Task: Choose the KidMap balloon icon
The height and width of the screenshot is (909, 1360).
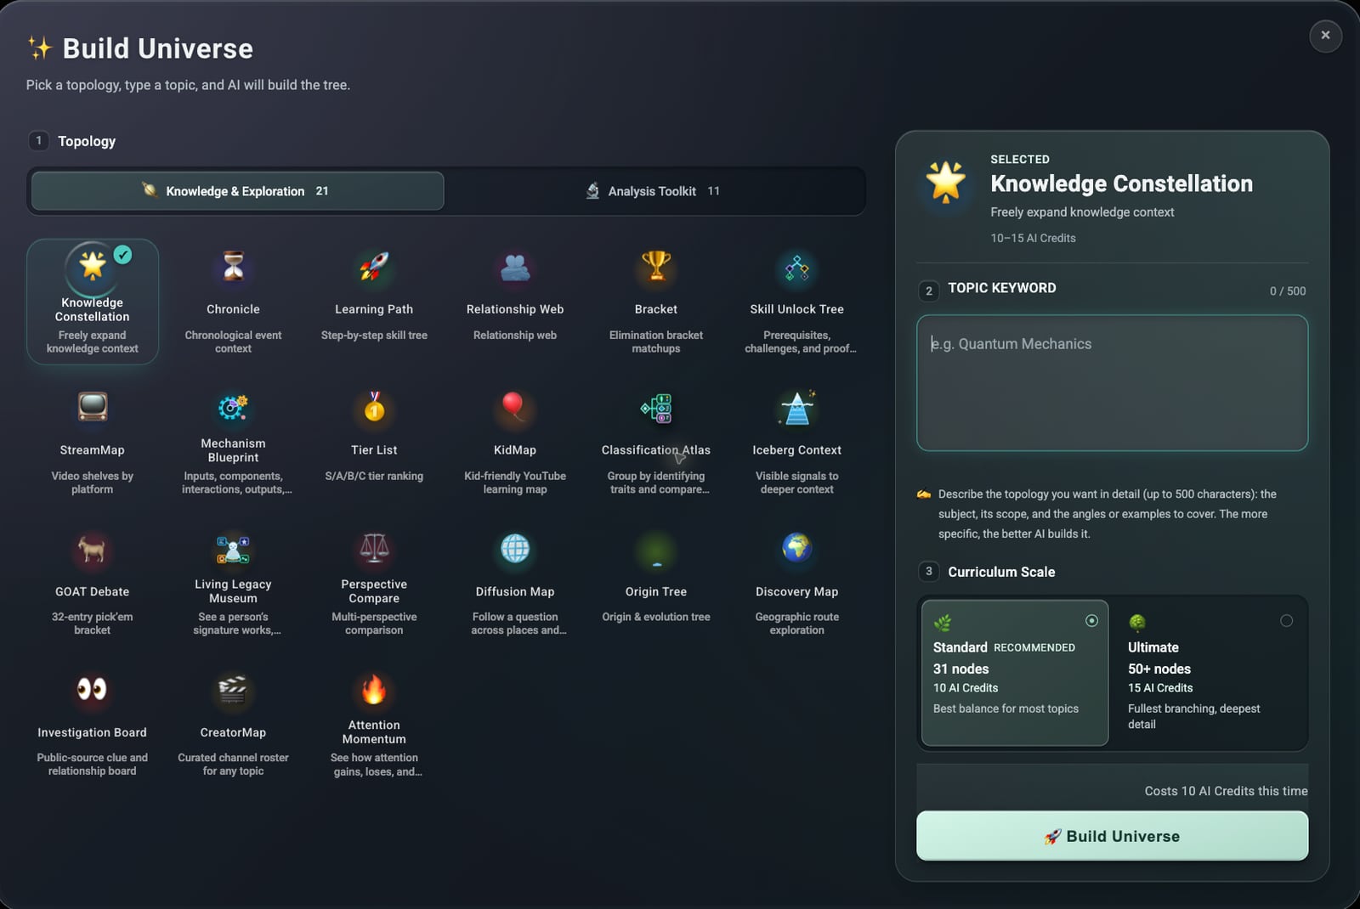Action: [513, 407]
